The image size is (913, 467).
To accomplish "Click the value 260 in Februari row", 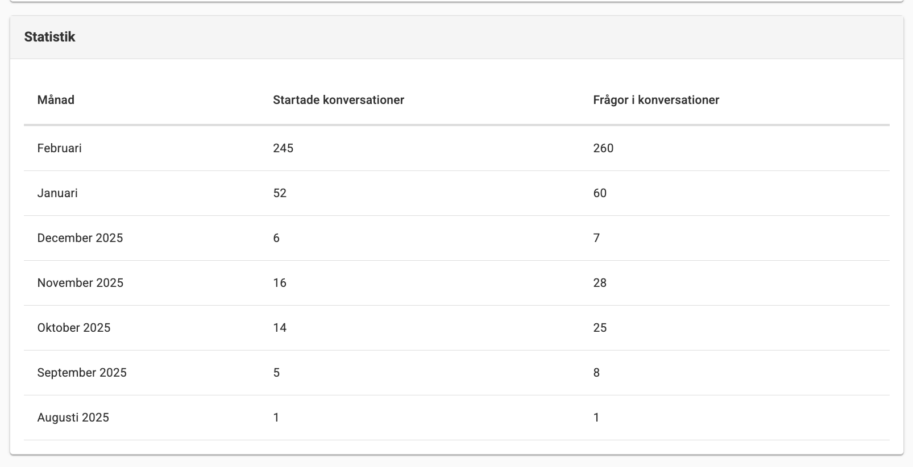I will (603, 148).
